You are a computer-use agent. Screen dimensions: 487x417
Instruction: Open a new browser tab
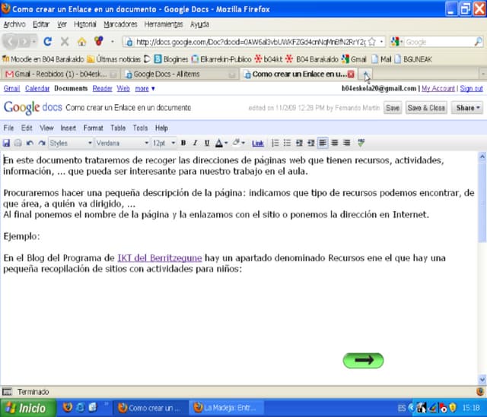click(366, 74)
